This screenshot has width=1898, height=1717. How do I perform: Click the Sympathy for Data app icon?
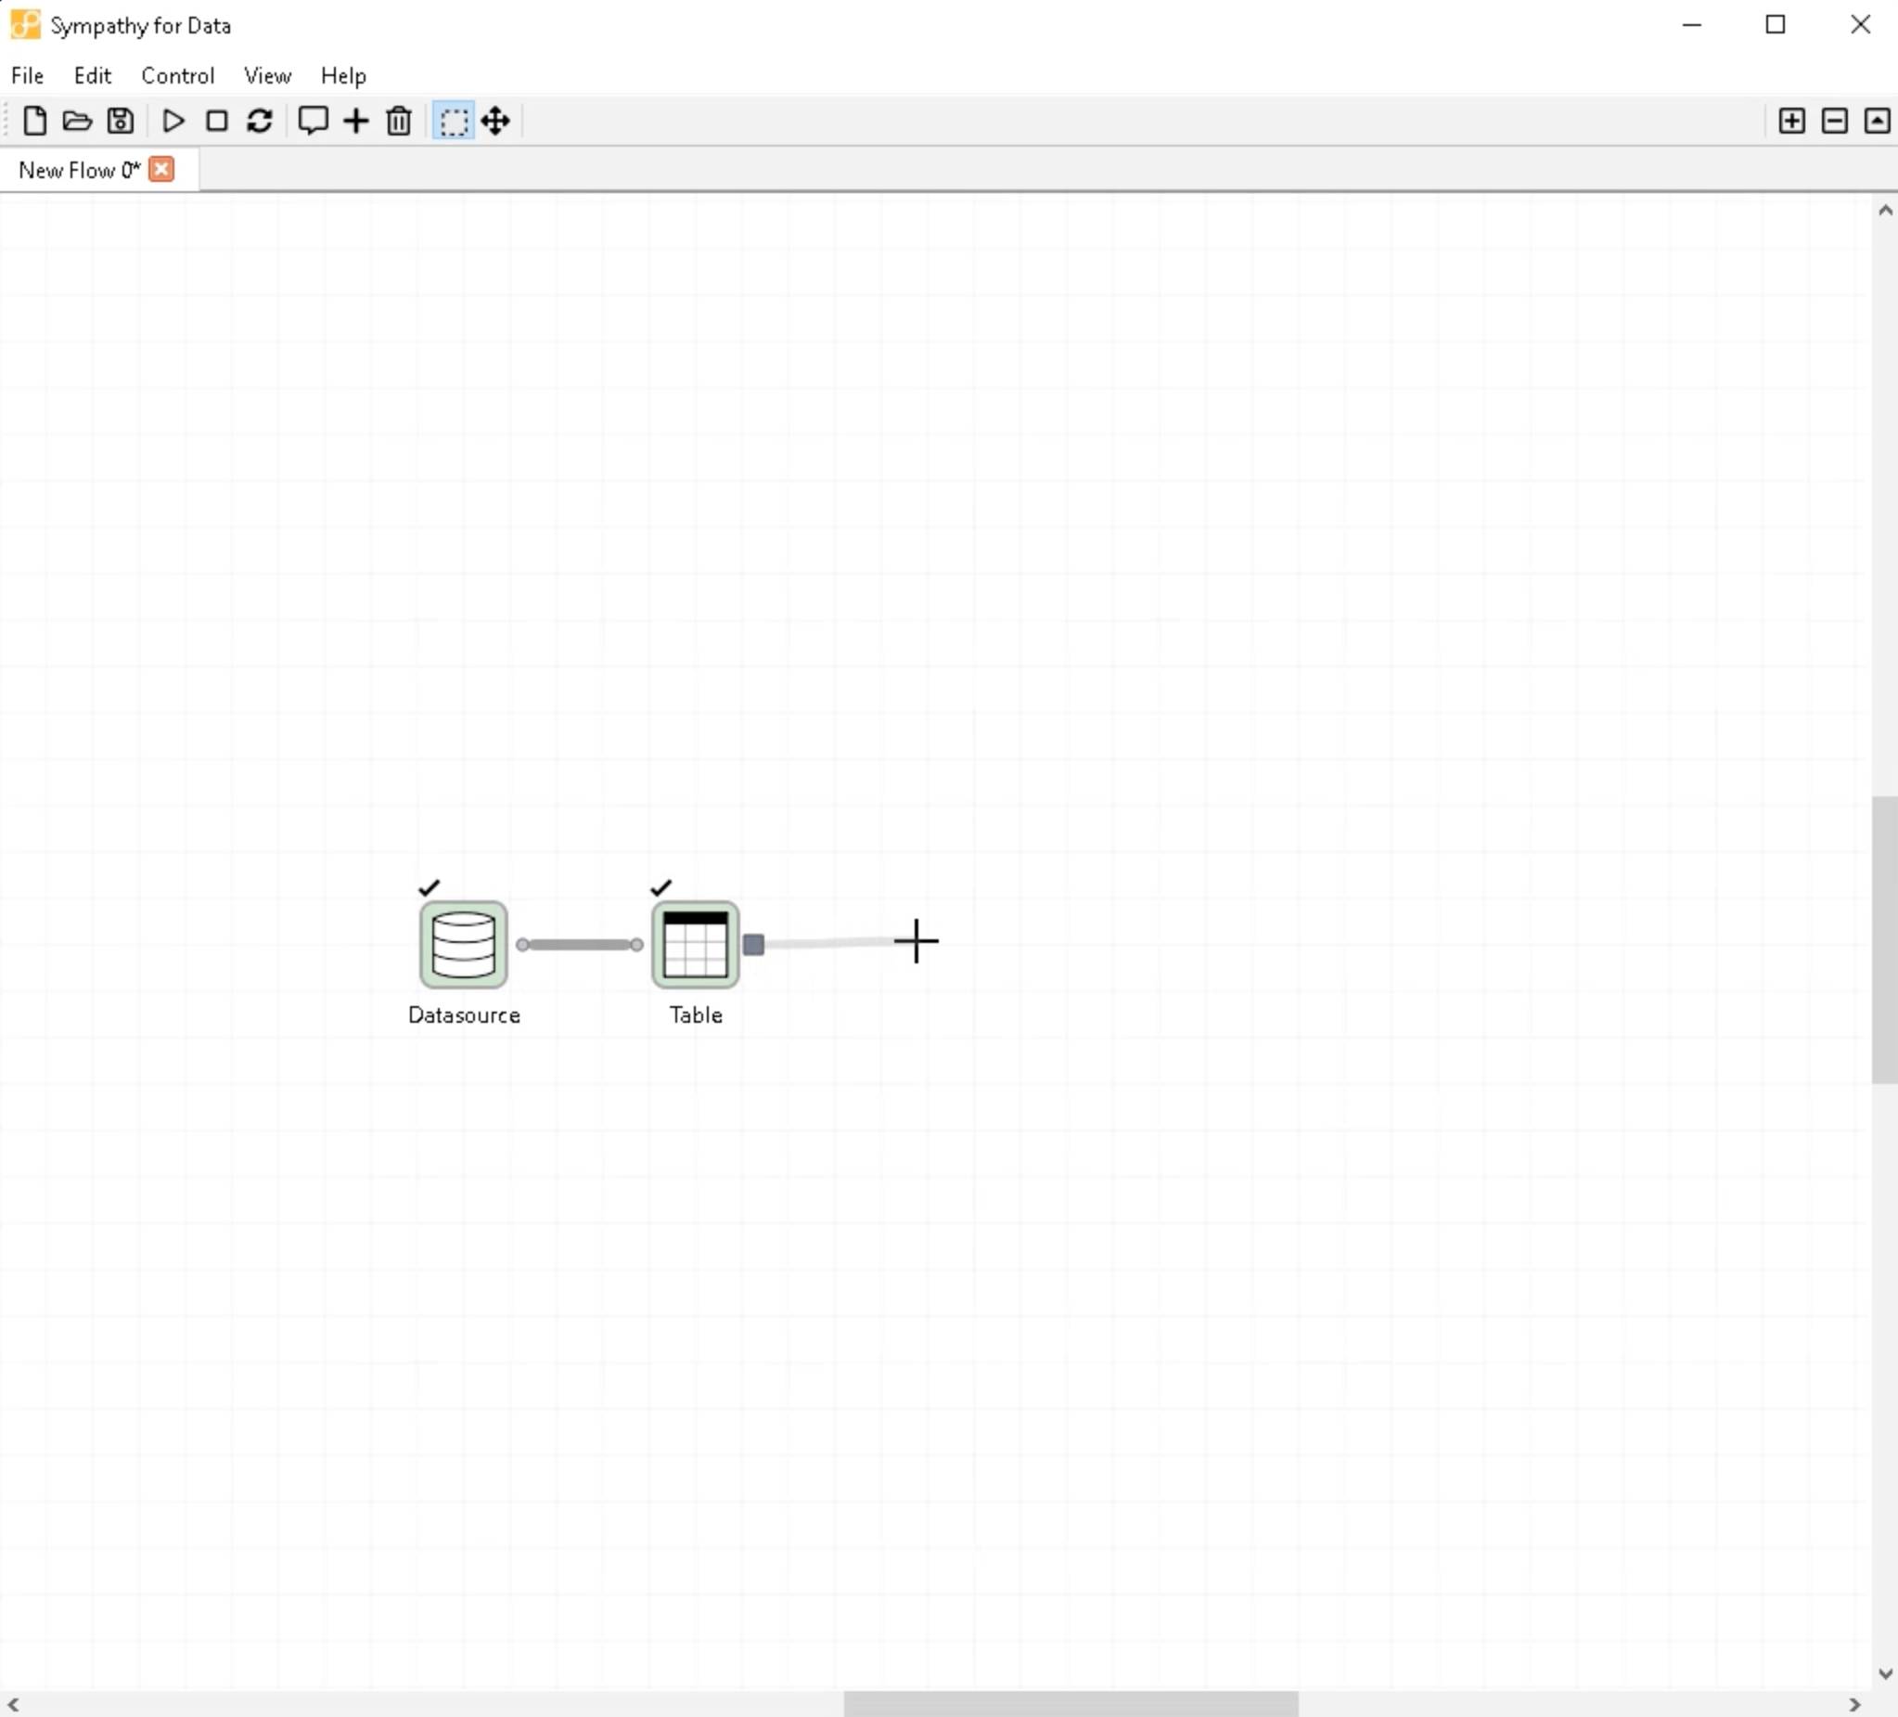[25, 25]
